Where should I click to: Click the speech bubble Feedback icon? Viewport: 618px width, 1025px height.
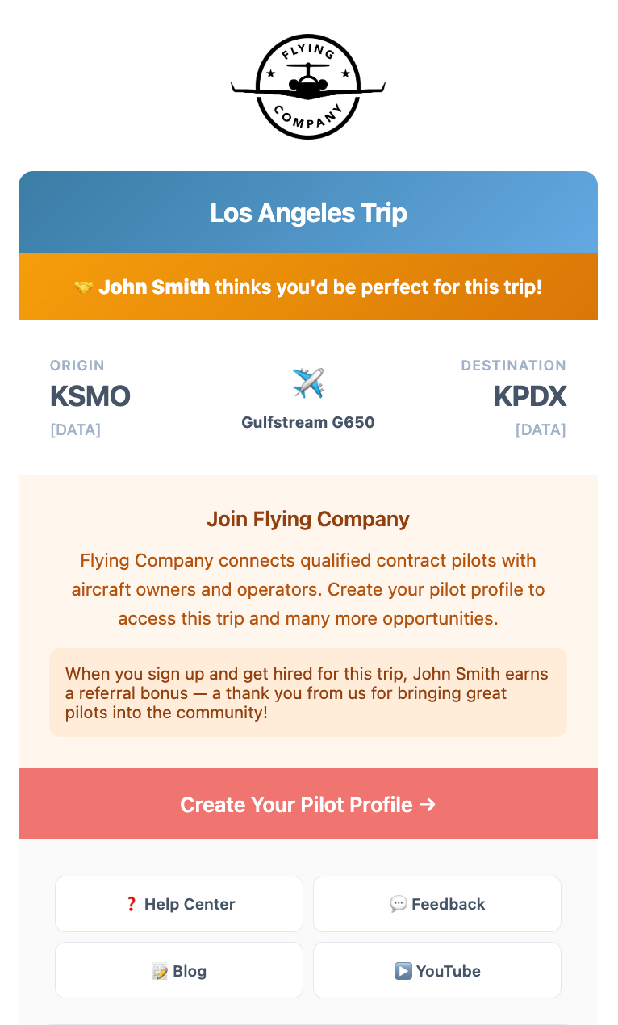399,904
